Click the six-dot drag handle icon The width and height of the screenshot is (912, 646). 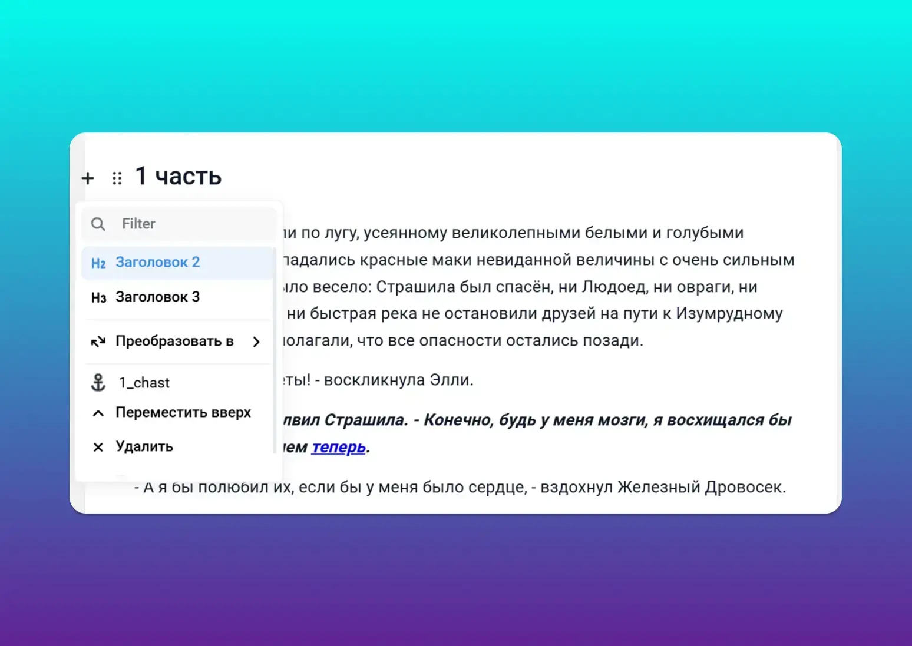[x=117, y=178]
